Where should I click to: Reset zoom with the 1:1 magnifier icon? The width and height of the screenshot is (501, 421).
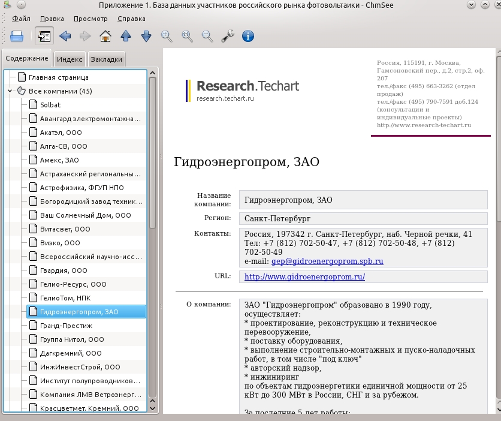(x=187, y=36)
